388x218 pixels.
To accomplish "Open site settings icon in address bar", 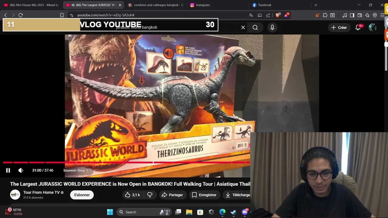I will coord(71,15).
